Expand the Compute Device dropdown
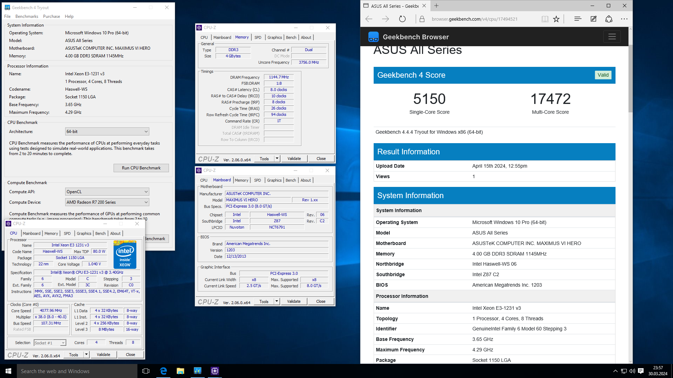Image resolution: width=673 pixels, height=378 pixels. (x=107, y=202)
